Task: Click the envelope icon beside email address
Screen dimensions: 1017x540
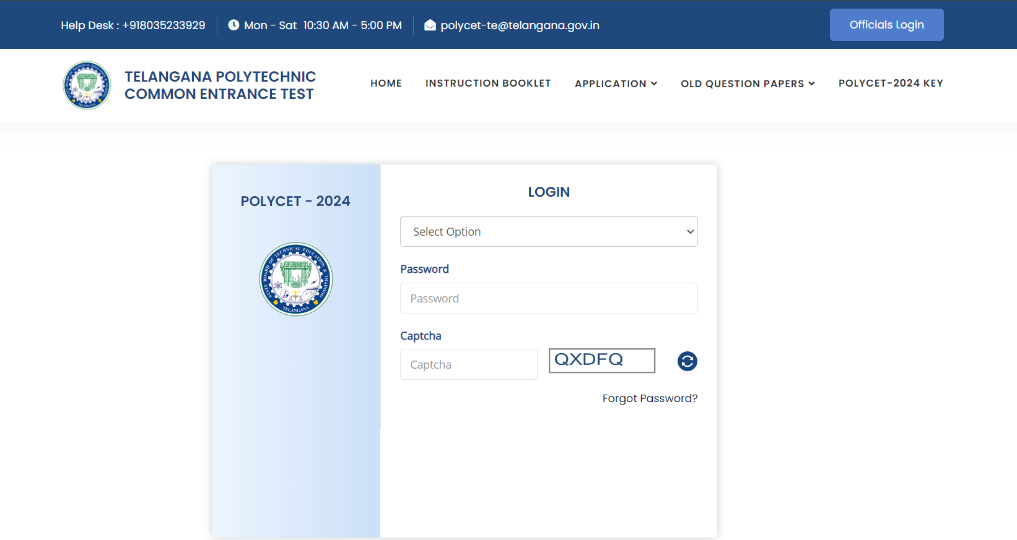Action: [x=430, y=25]
